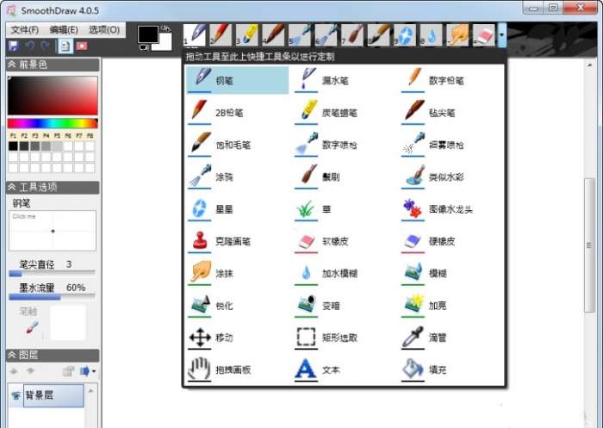The image size is (603, 428).
Task: Collapse the 工具选项 panel header
Action: 53,187
